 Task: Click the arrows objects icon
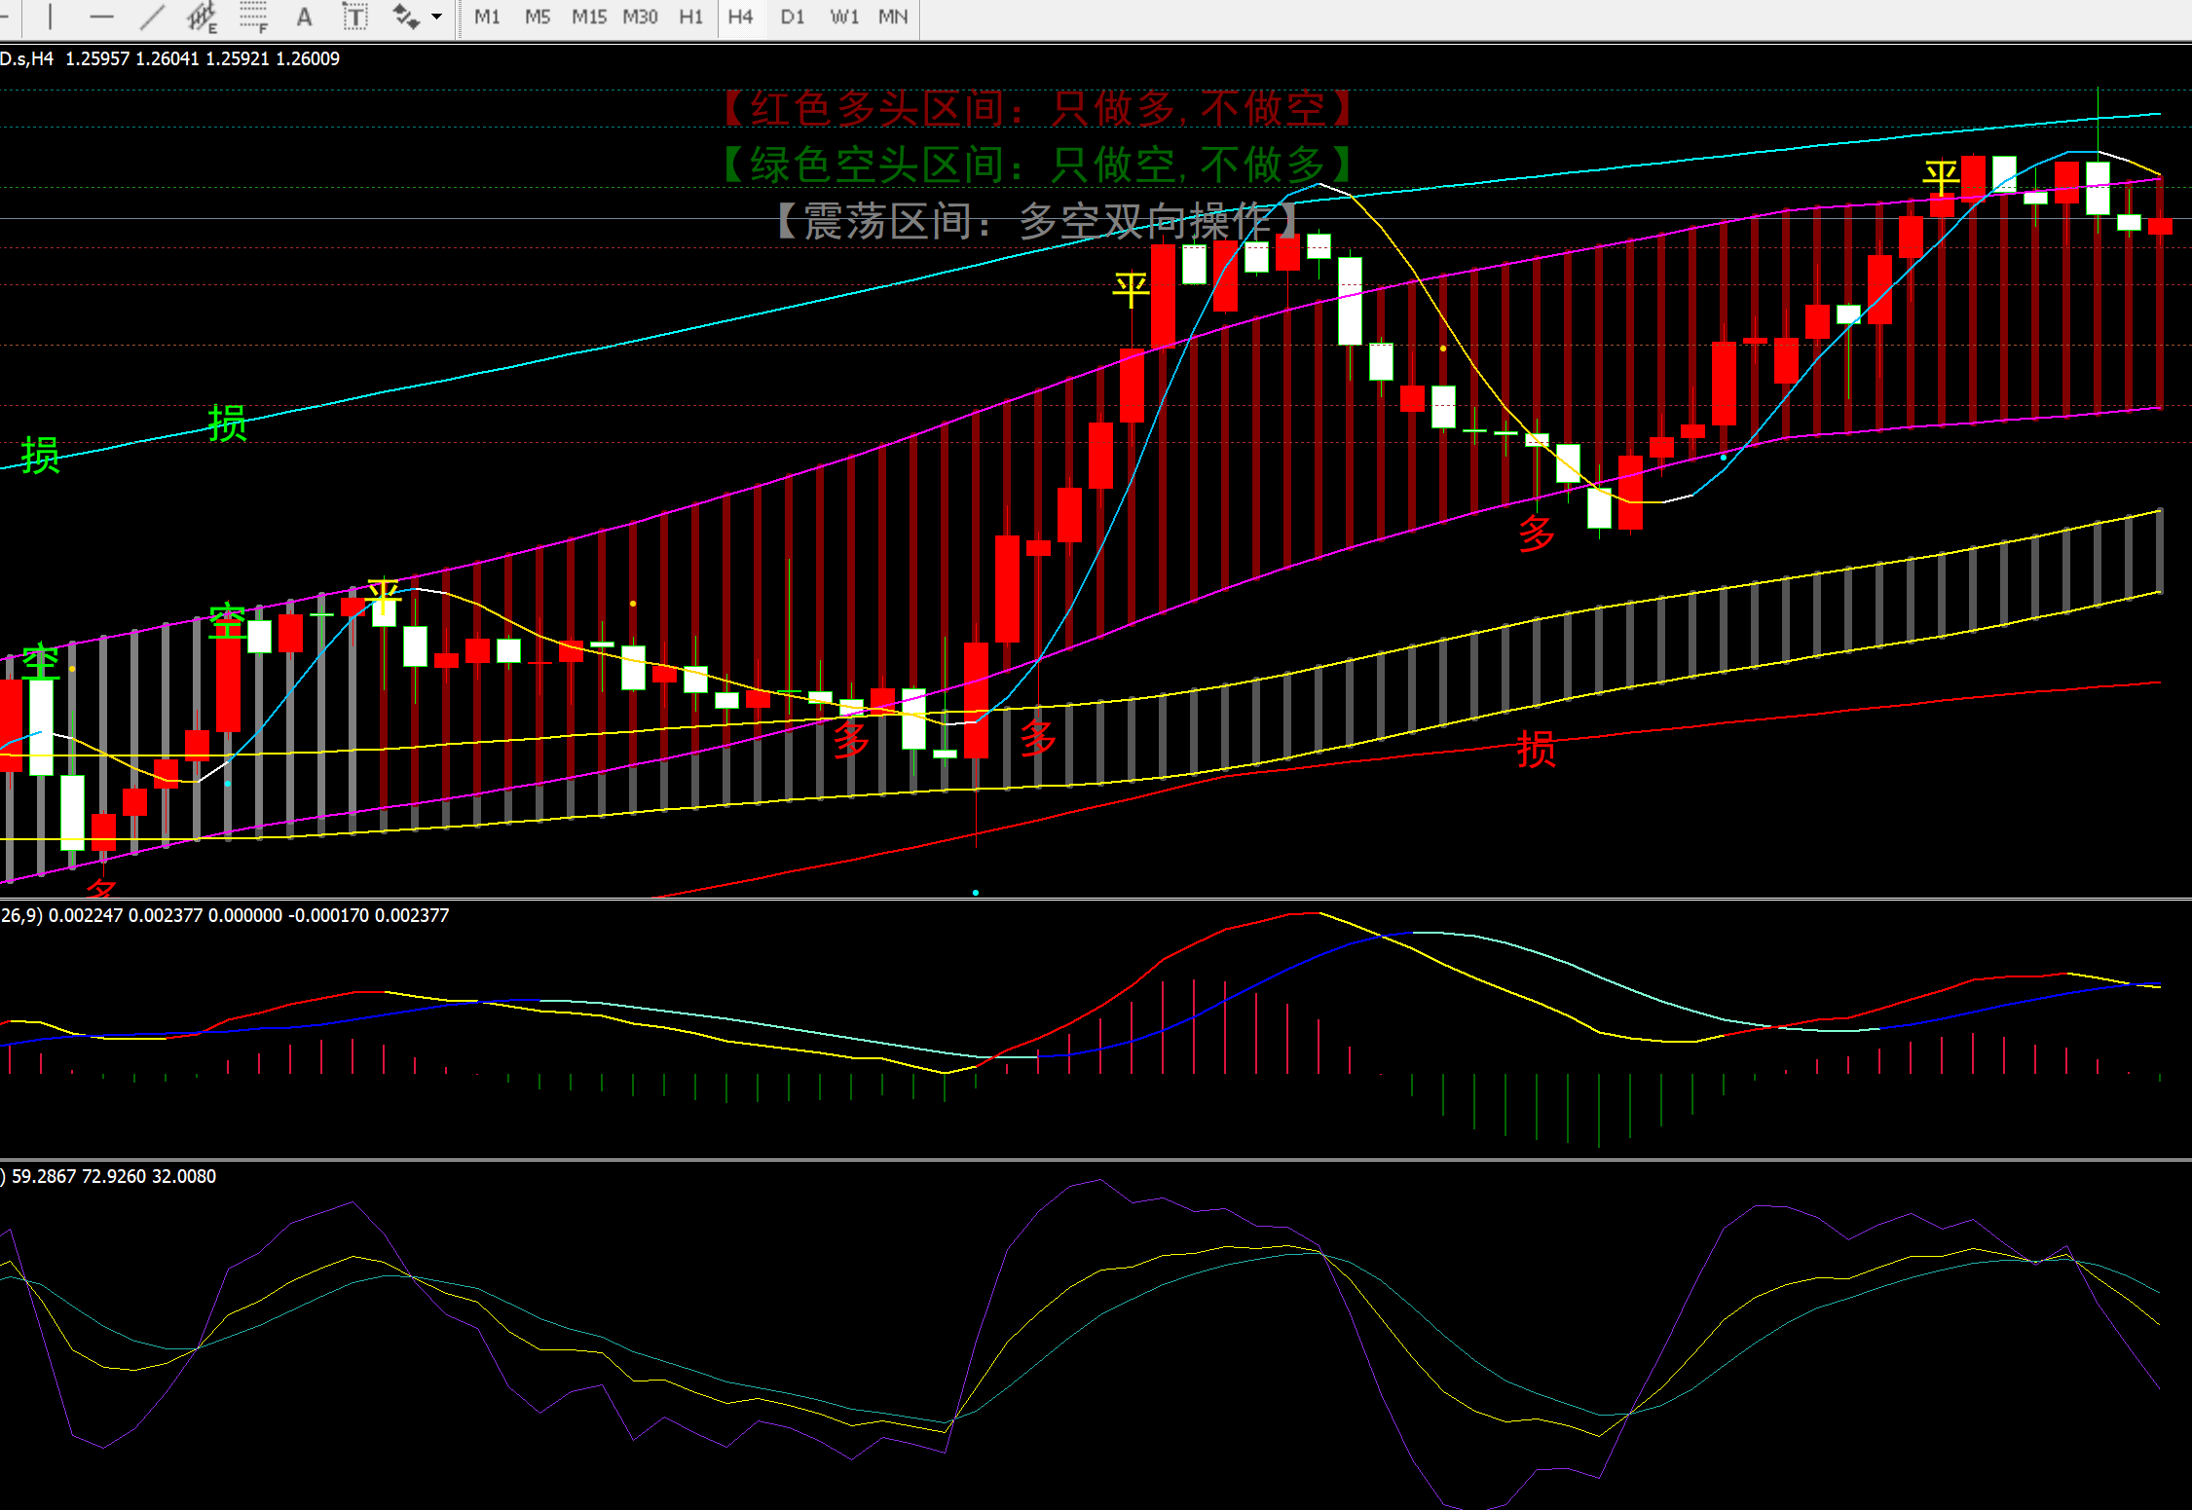(405, 17)
